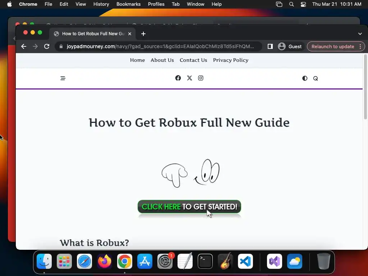Click the 'Click Here to Get Started' button
The height and width of the screenshot is (276, 368).
coord(189,207)
